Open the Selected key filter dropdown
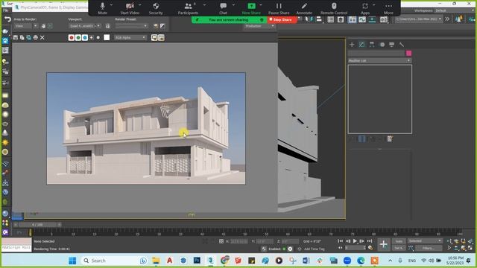The width and height of the screenshot is (477, 268). point(425,241)
